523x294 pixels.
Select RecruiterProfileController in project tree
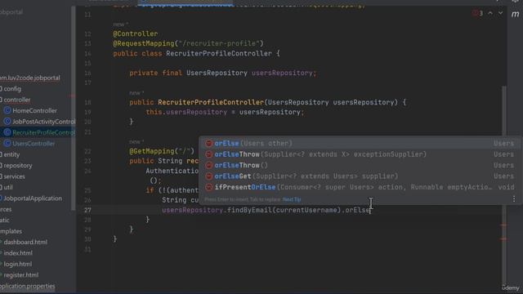click(x=43, y=132)
